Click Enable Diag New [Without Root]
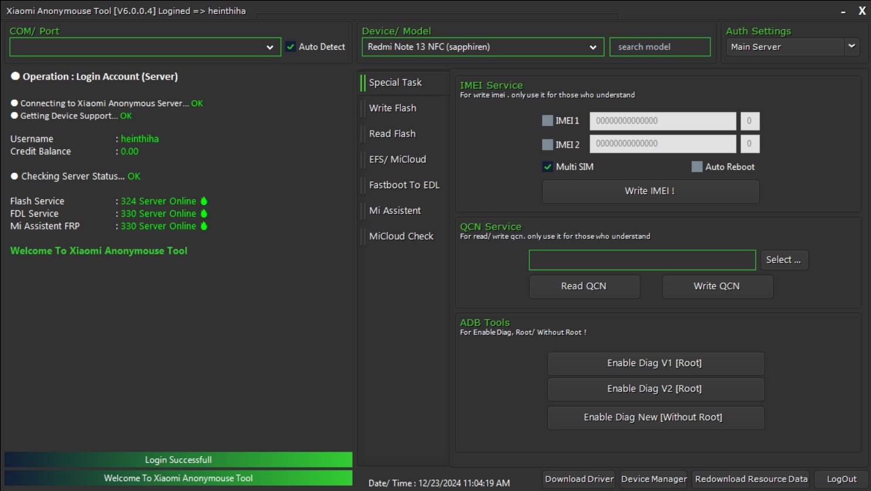 point(655,418)
